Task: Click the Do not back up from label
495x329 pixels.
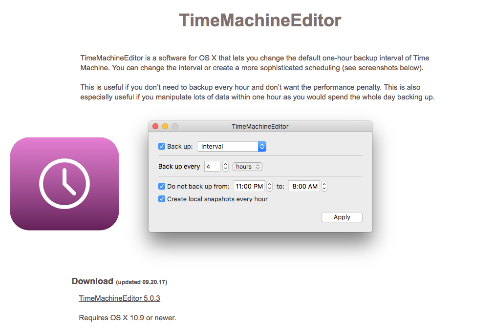Action: [x=198, y=186]
